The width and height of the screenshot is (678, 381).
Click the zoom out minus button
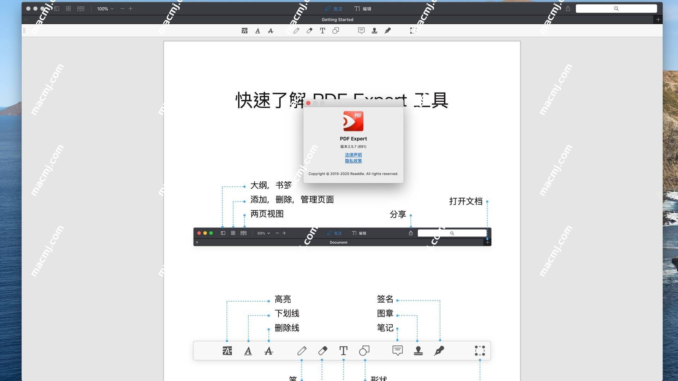click(122, 8)
